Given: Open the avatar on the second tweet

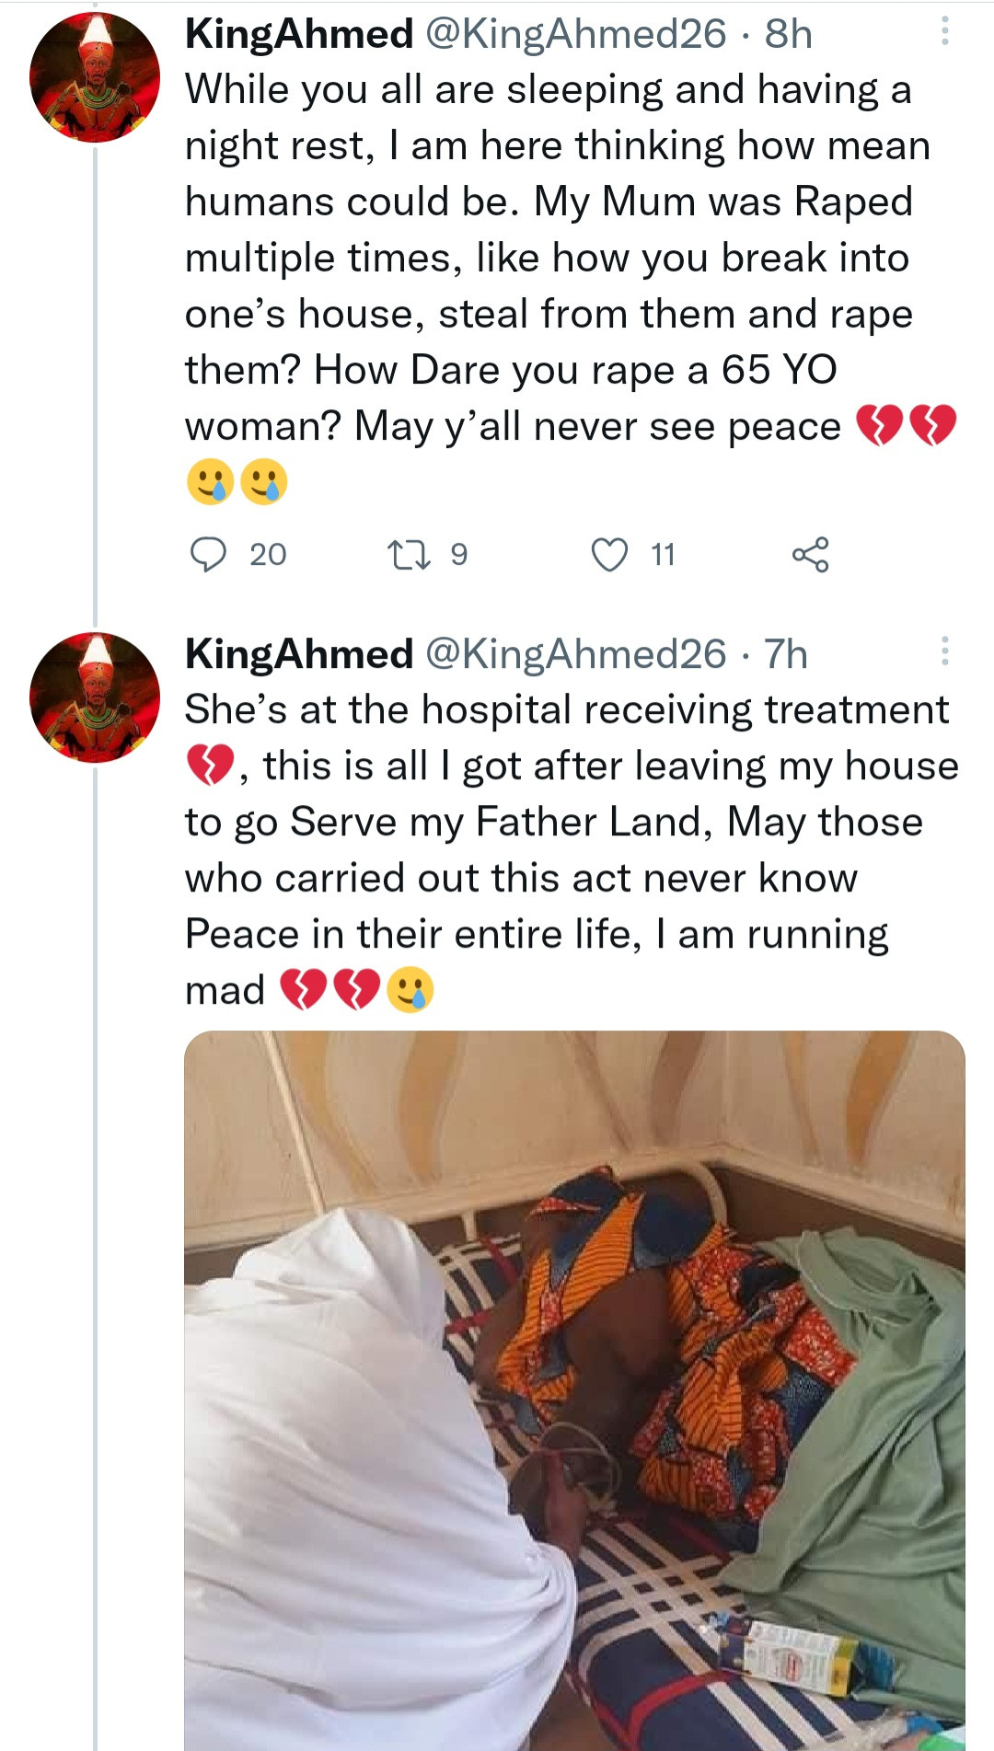Looking at the screenshot, I should pyautogui.click(x=95, y=697).
